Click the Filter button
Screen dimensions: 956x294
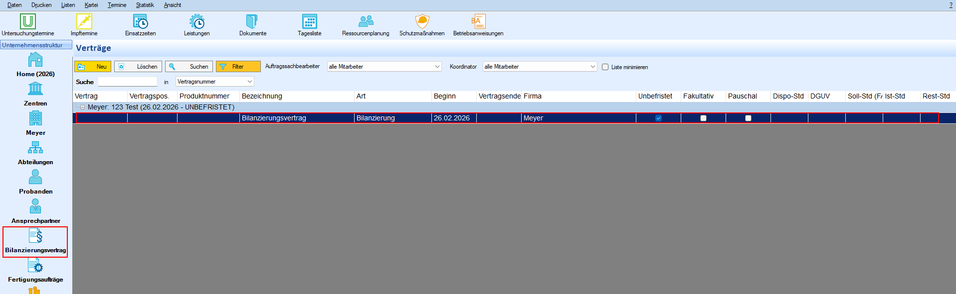pyautogui.click(x=238, y=67)
